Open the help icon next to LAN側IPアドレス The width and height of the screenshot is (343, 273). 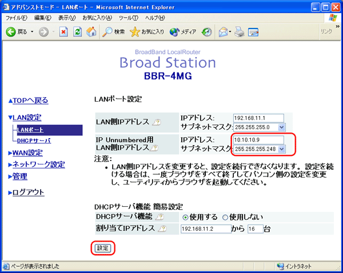coord(157,122)
